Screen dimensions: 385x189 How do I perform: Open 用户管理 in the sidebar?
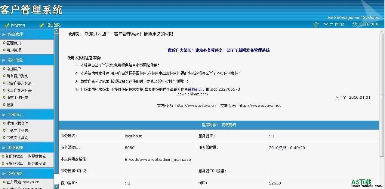pyautogui.click(x=14, y=50)
